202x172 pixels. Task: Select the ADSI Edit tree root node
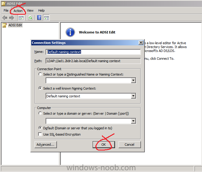pyautogui.click(x=15, y=25)
